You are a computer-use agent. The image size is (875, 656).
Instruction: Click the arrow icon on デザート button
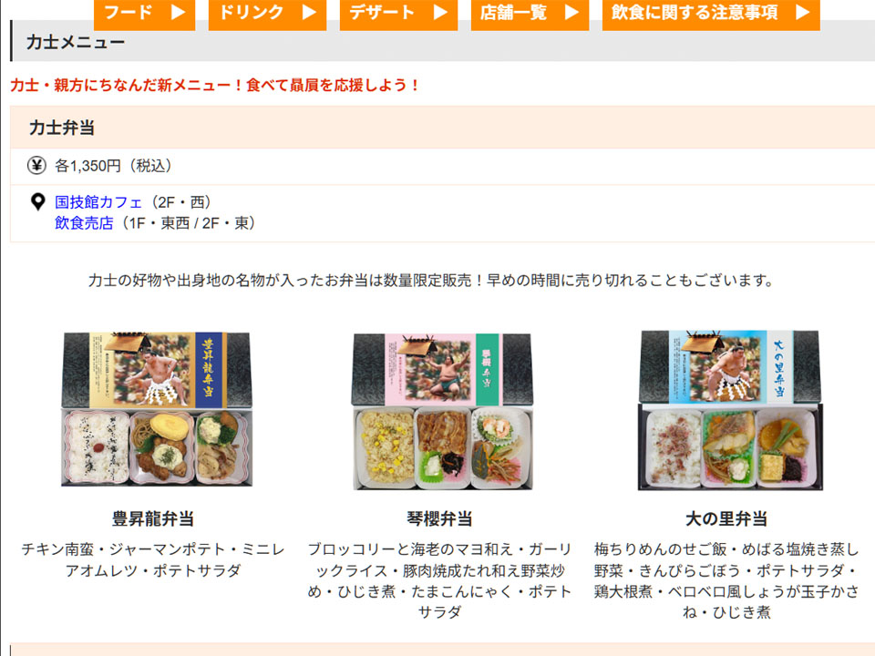440,12
